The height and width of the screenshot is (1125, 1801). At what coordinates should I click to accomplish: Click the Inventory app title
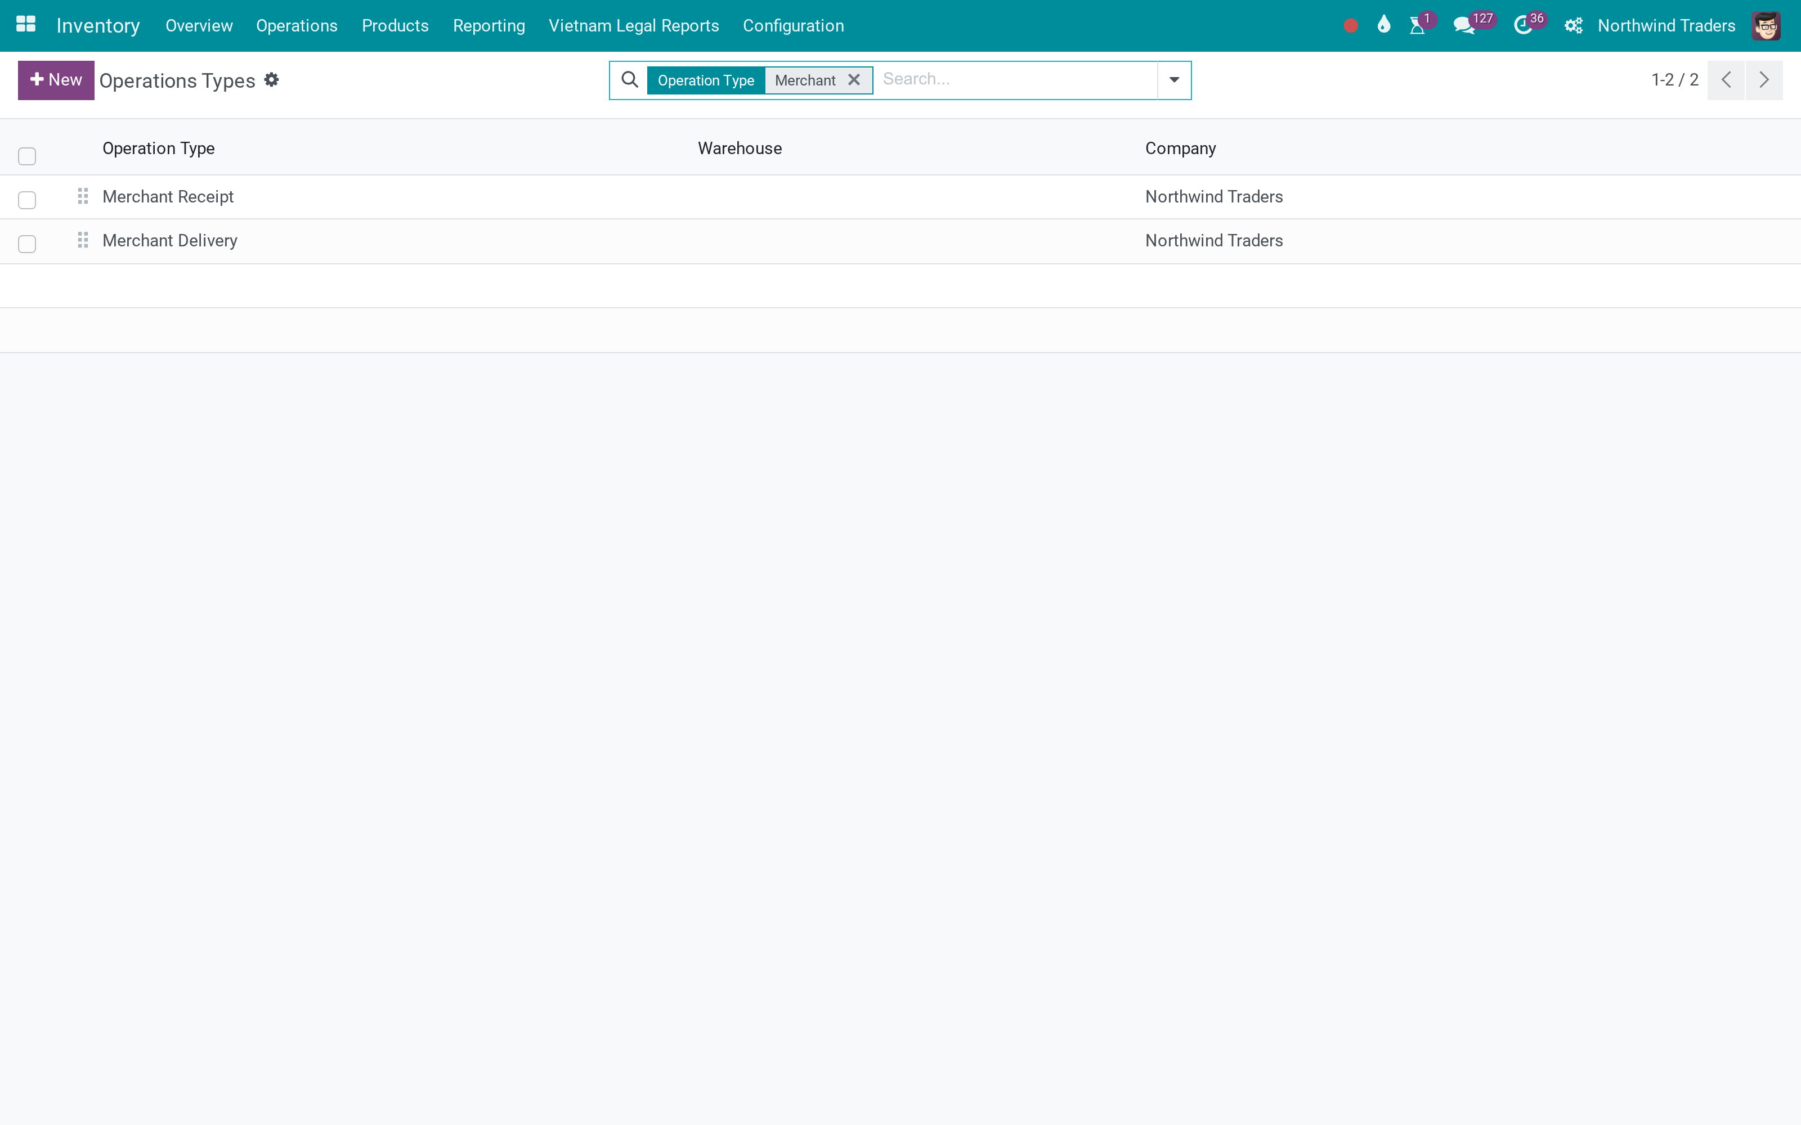[x=98, y=26]
